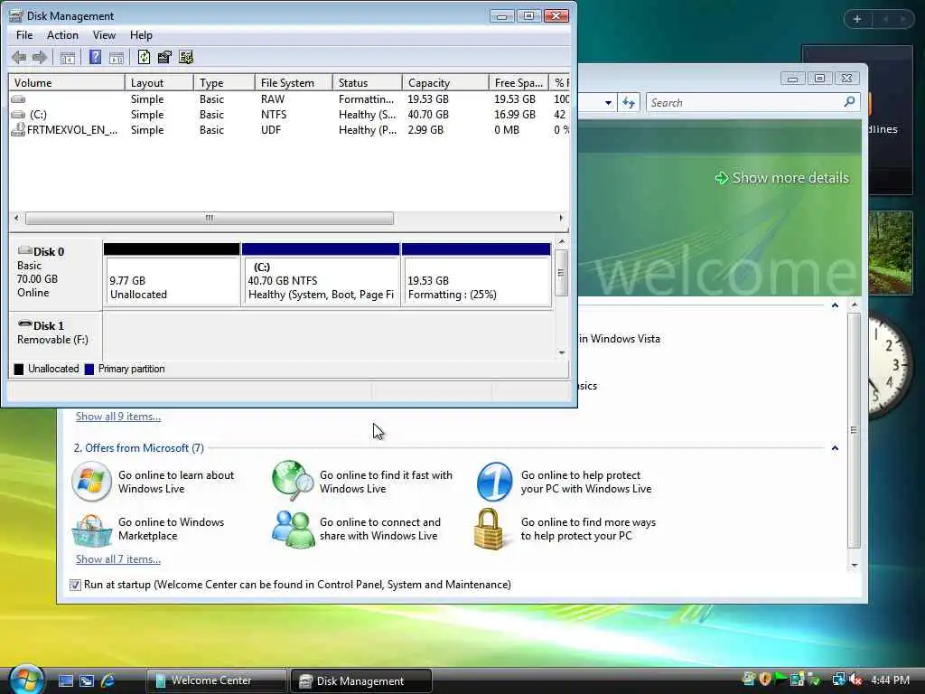Click the Windows Live Messenger people icon
The width and height of the screenshot is (925, 694).
coord(293,530)
